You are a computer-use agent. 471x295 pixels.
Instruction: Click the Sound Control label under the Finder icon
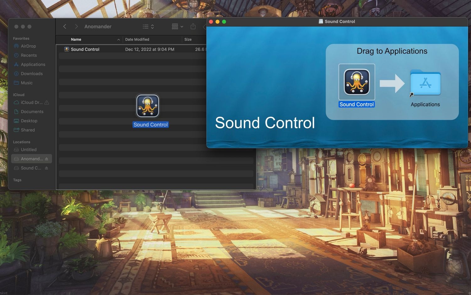pos(151,125)
